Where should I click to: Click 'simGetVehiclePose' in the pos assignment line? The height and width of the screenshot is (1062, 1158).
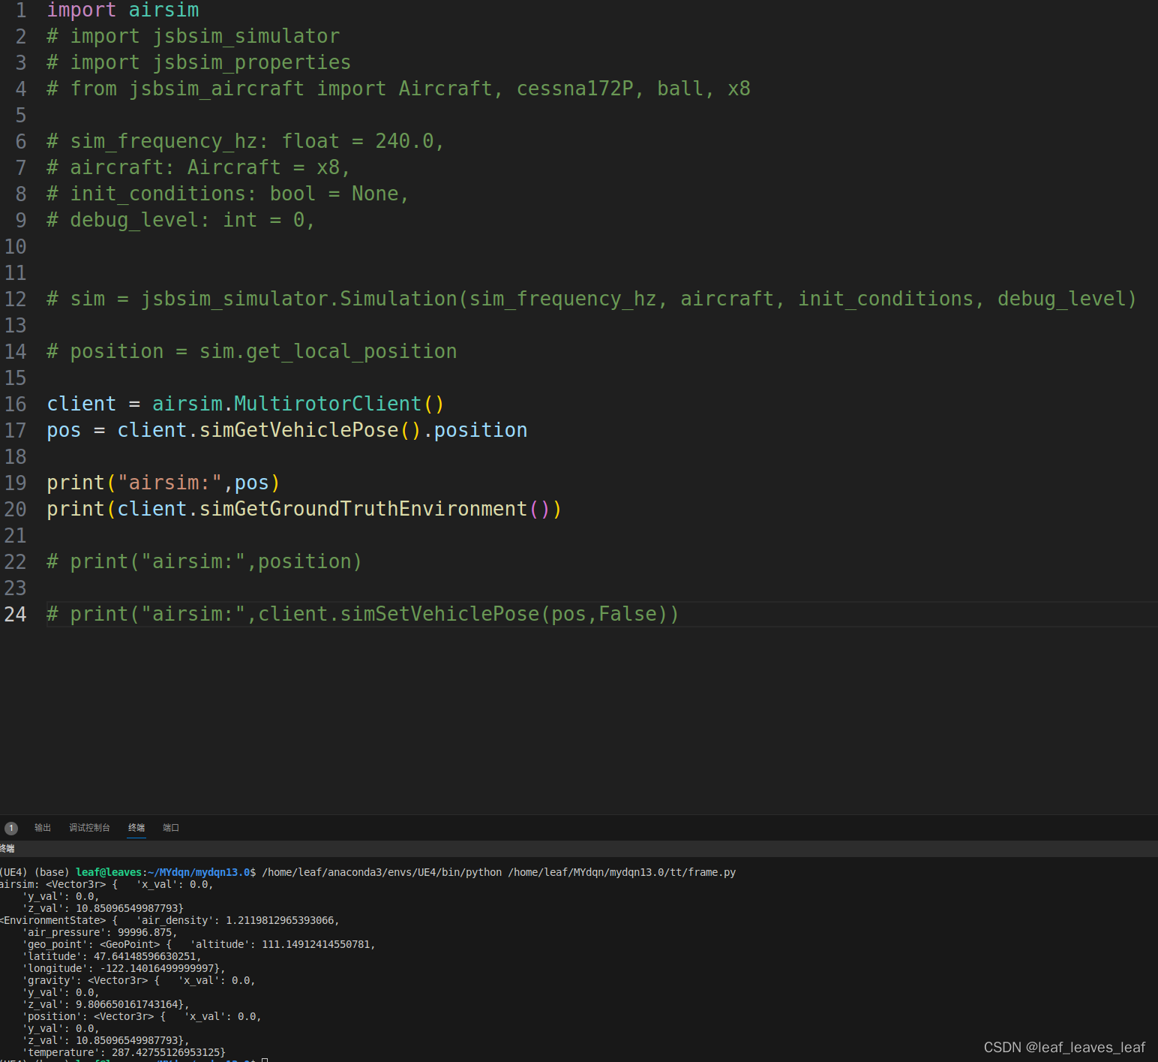[x=299, y=430]
